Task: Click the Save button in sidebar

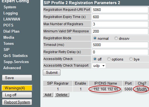Action: click(x=17, y=78)
